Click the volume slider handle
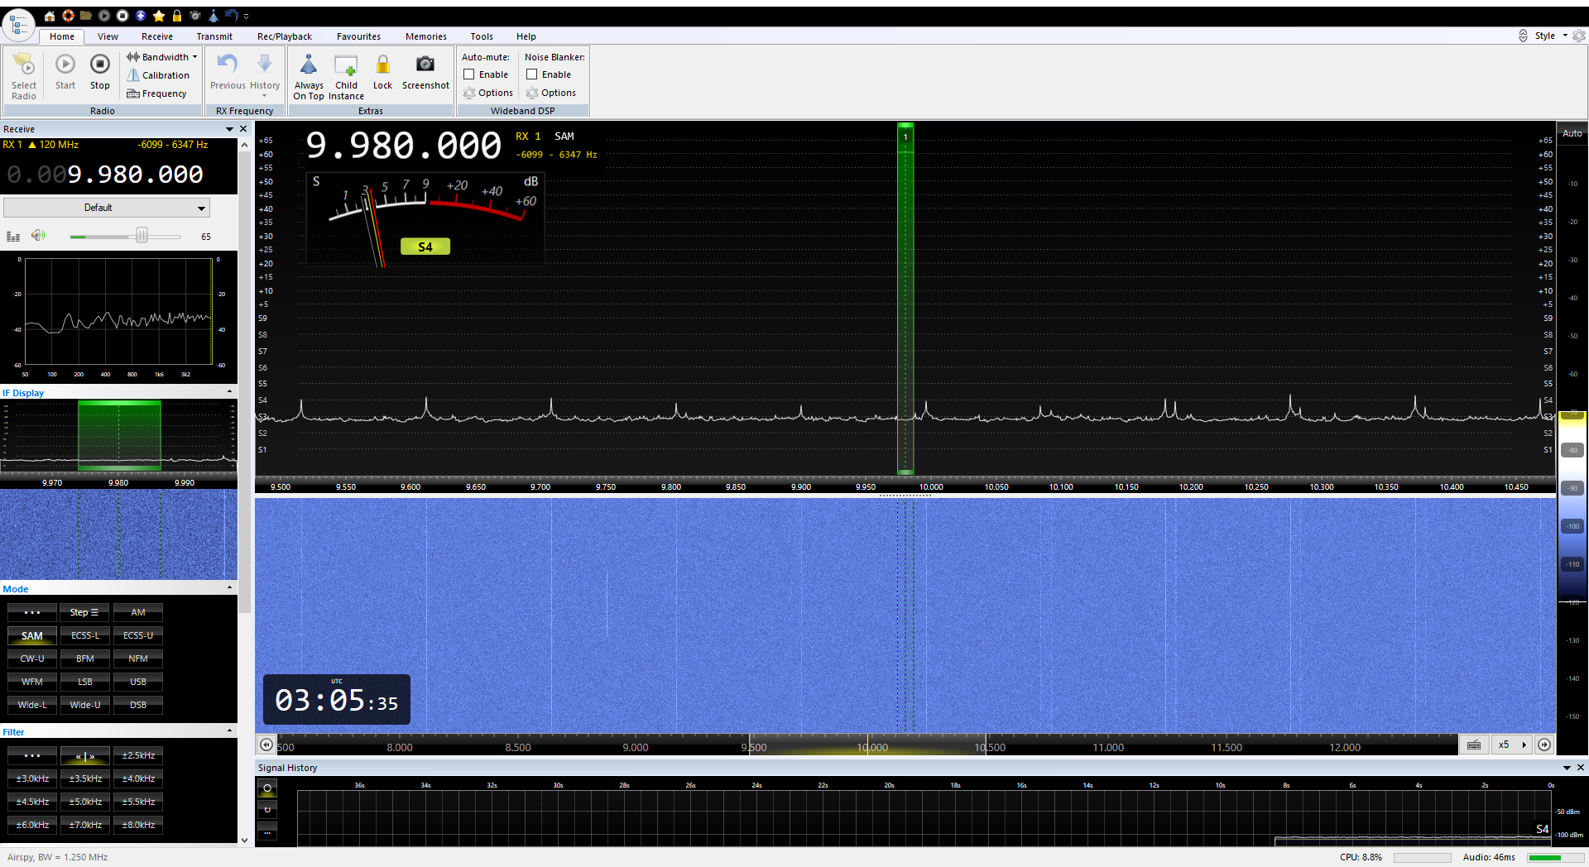Viewport: 1589px width, 867px height. pos(142,236)
